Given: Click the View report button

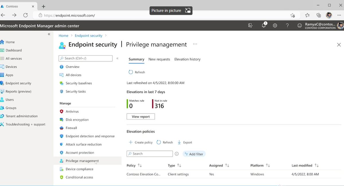Looking at the screenshot, I should 141,117.
